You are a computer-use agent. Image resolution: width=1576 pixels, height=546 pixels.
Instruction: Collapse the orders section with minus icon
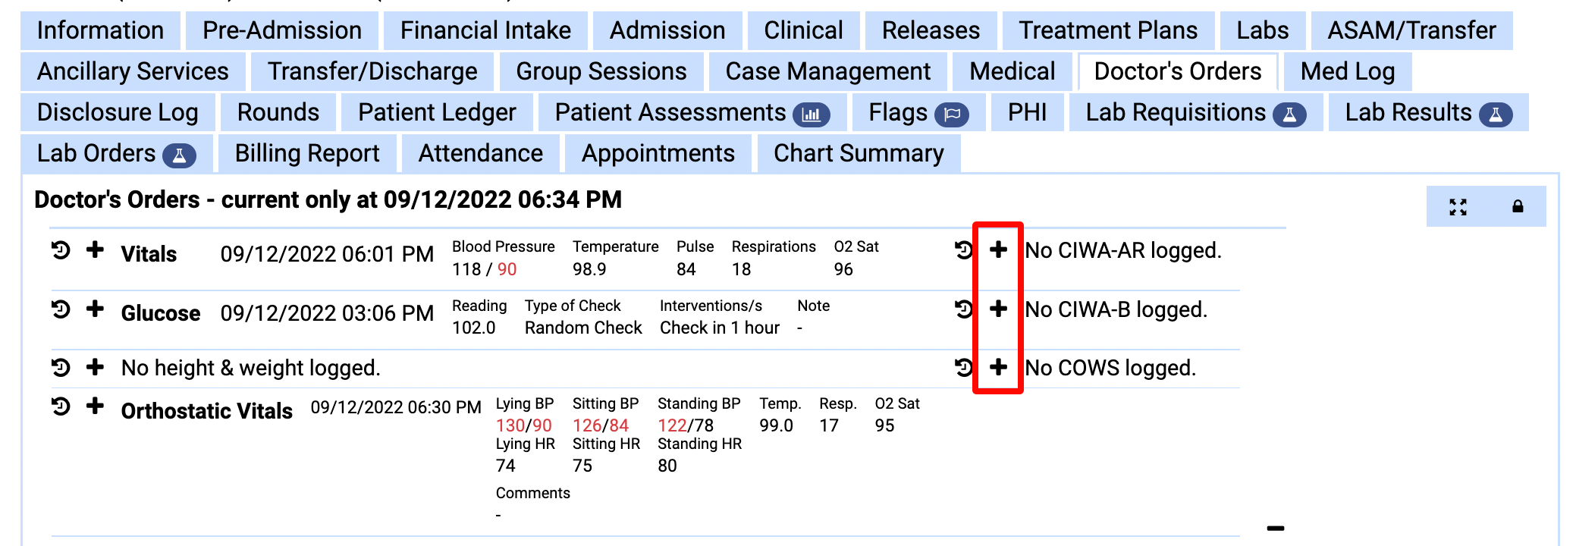click(1275, 528)
